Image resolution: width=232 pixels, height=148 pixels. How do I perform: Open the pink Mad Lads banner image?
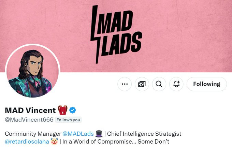(x=116, y=36)
